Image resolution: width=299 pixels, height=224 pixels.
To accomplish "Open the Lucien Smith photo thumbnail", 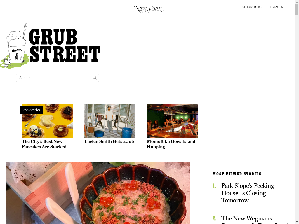I will pyautogui.click(x=110, y=121).
